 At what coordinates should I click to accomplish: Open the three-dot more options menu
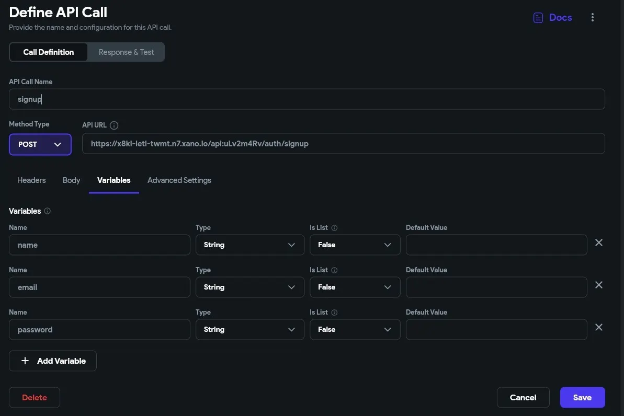pyautogui.click(x=593, y=18)
